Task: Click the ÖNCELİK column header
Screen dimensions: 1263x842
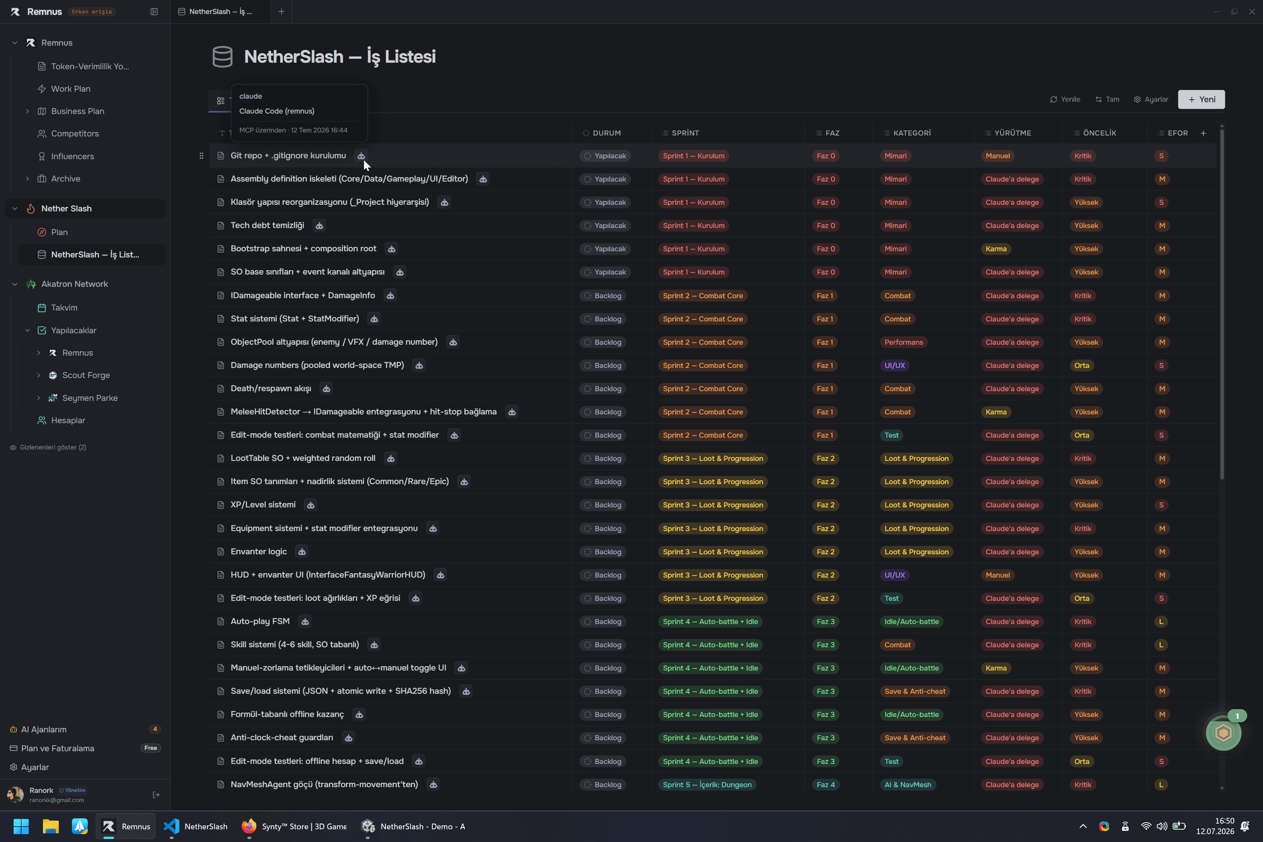Action: point(1099,133)
